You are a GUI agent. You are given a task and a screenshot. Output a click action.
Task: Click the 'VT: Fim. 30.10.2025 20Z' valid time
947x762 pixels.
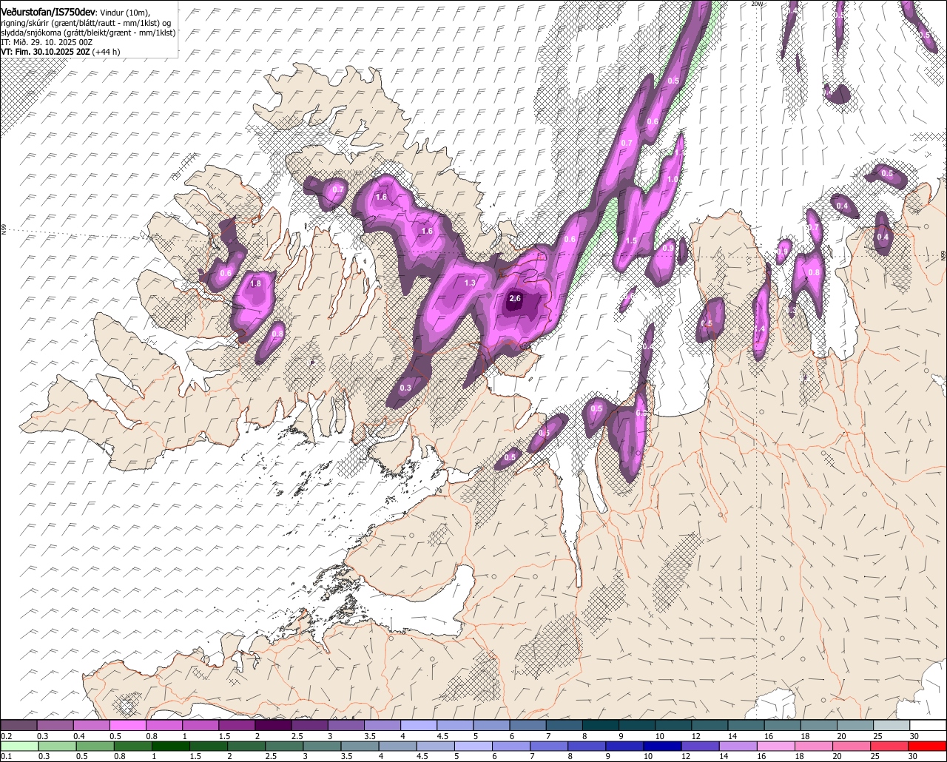[x=46, y=52]
